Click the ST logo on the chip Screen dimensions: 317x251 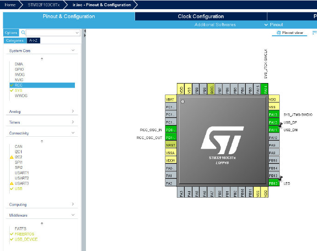[222, 140]
